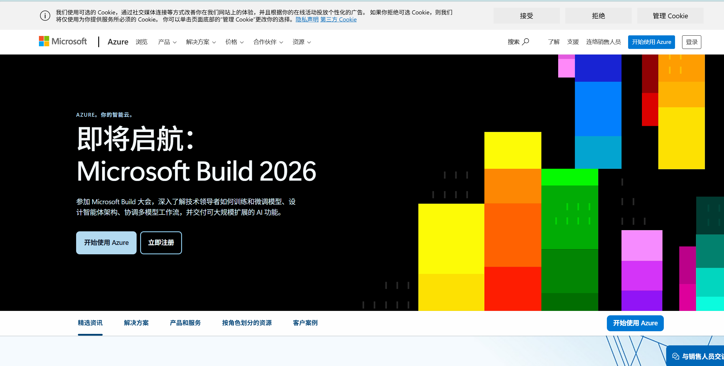This screenshot has width=724, height=366.
Task: Expand the 资源 dropdown menu
Action: (x=302, y=42)
